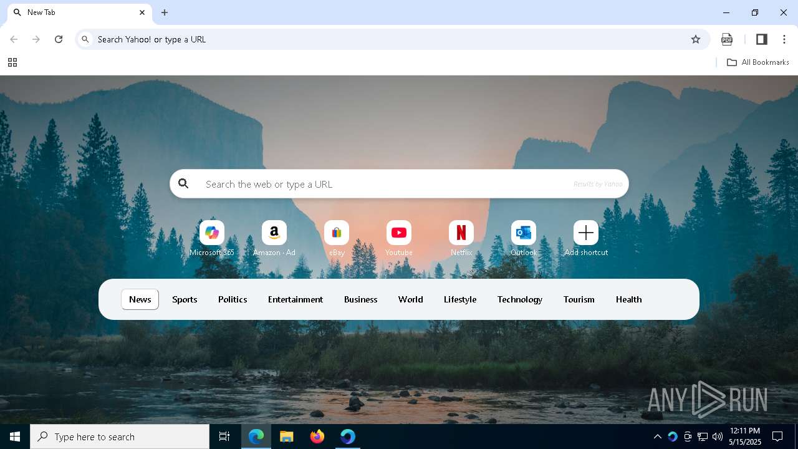This screenshot has width=798, height=449.
Task: Switch to the Business category
Action: click(361, 299)
